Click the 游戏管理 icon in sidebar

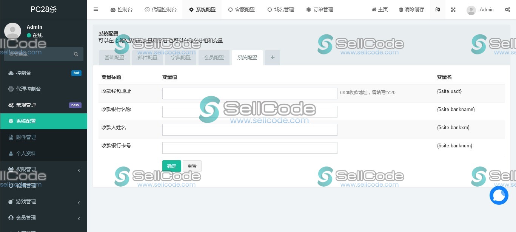click(11, 201)
